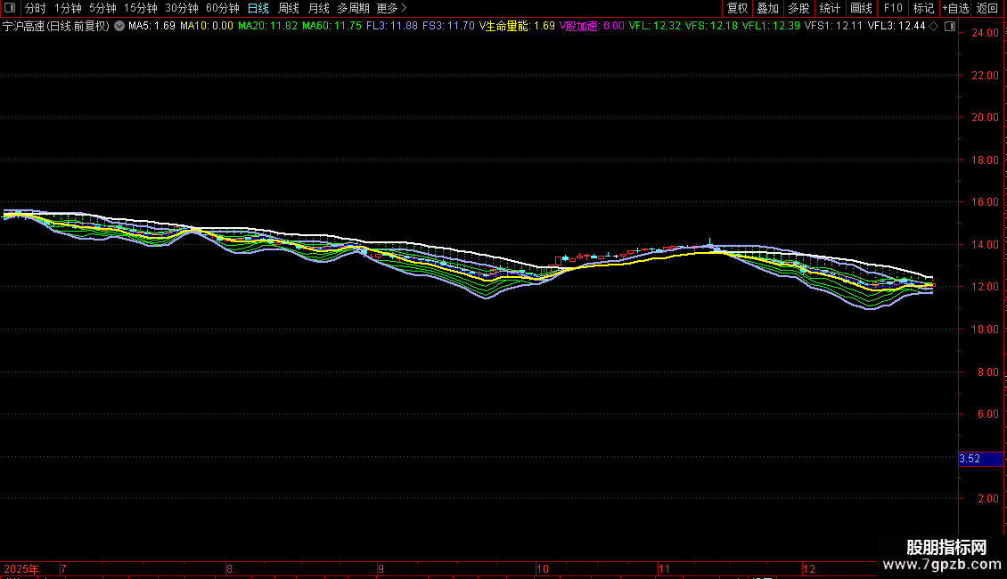Expand the 更多 period options
The image size is (1007, 579).
coord(391,8)
